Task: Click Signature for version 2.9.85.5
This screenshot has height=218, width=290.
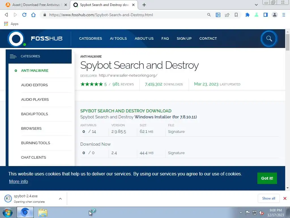Action: pos(176,131)
